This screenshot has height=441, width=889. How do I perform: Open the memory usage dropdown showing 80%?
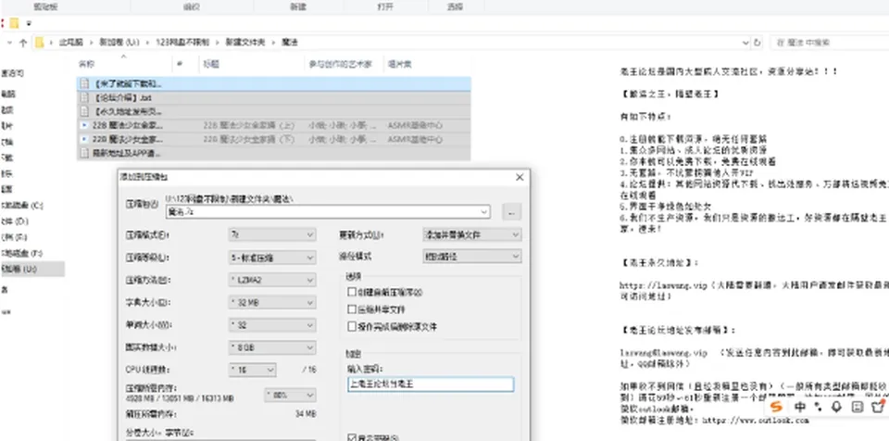point(290,395)
